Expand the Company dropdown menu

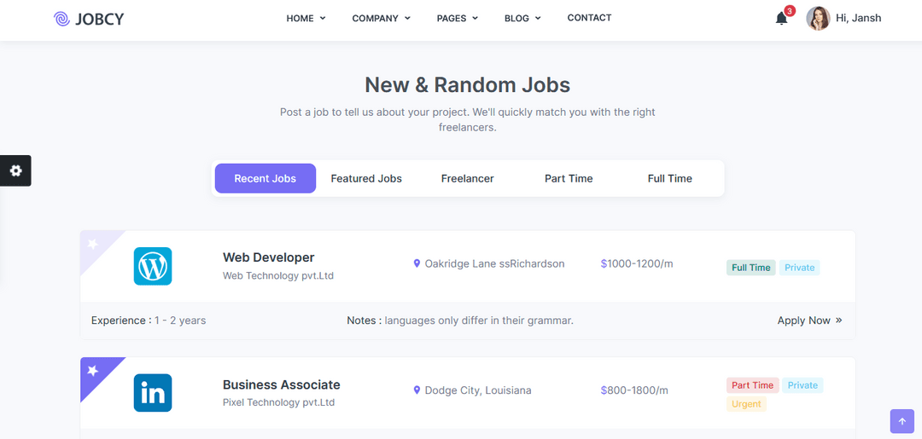coord(381,18)
